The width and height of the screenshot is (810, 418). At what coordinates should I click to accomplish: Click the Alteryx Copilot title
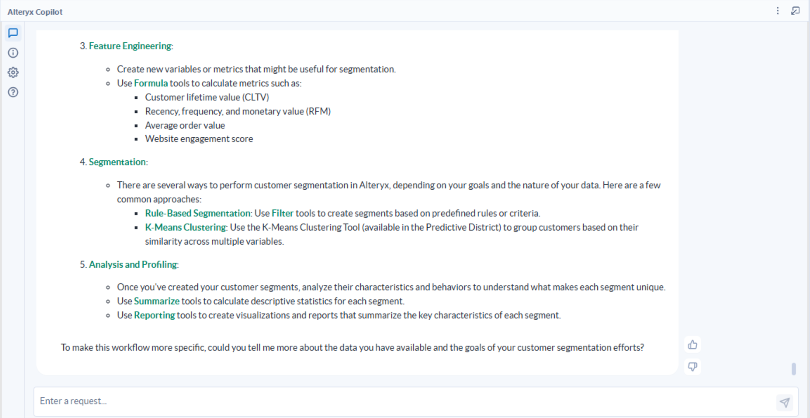tap(35, 12)
